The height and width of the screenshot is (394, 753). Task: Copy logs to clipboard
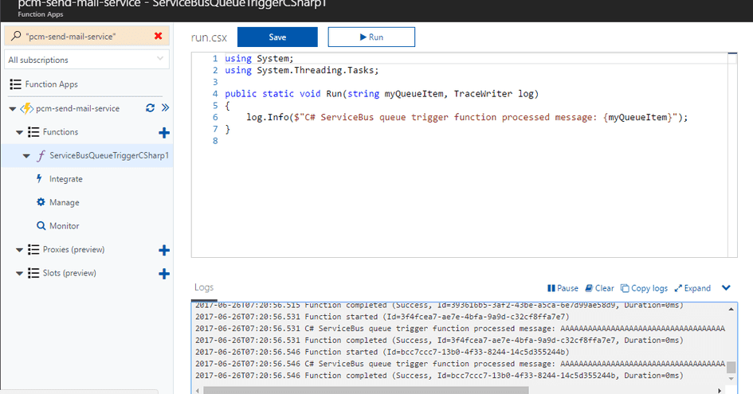coord(644,288)
